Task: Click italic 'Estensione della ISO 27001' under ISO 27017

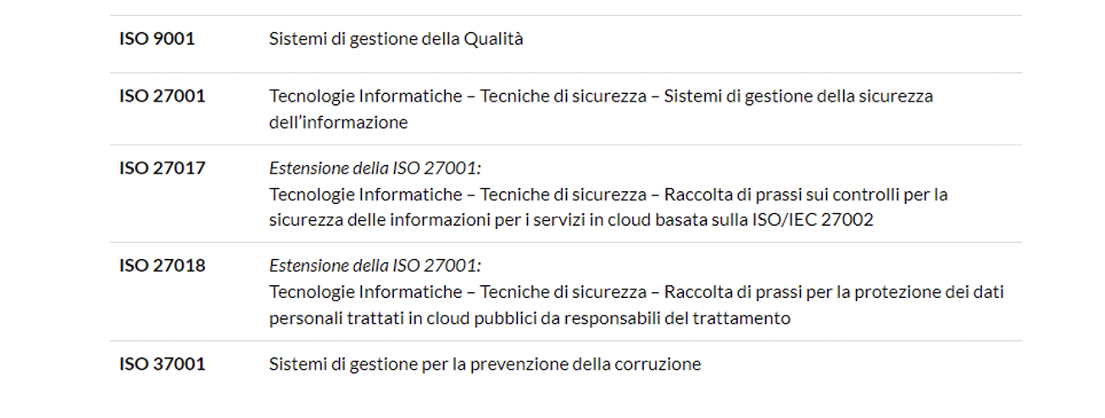Action: (x=375, y=168)
